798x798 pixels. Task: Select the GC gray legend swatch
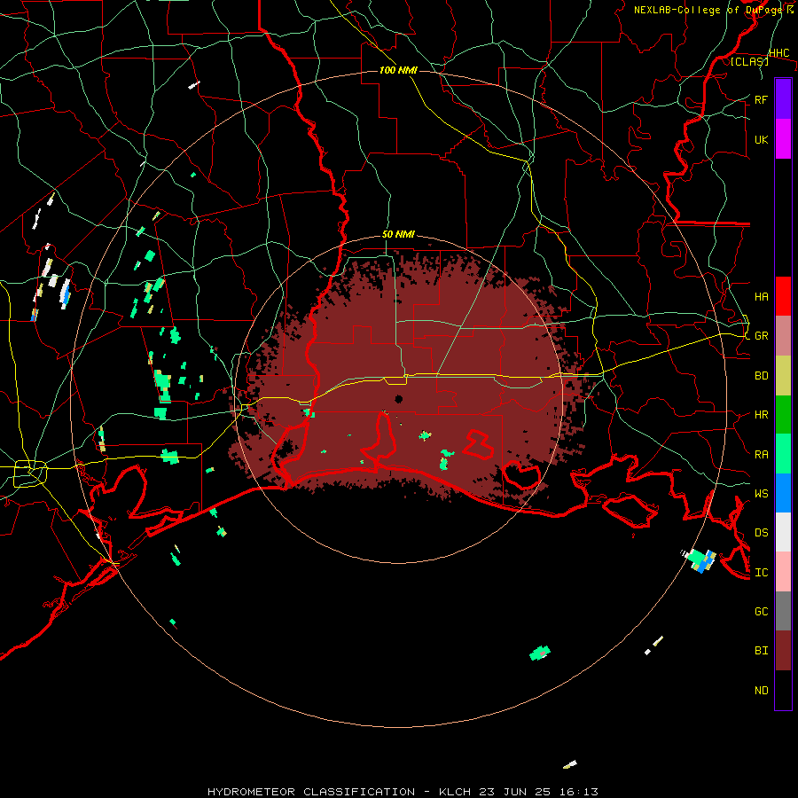pyautogui.click(x=783, y=611)
